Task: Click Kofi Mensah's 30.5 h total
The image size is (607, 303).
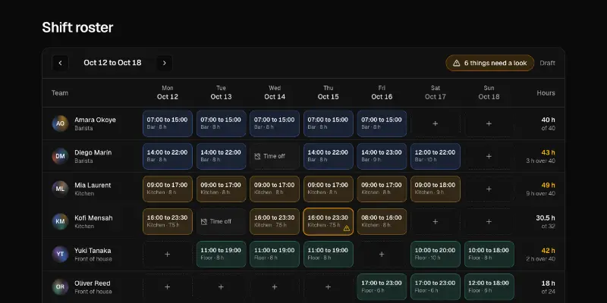Action: pos(546,218)
